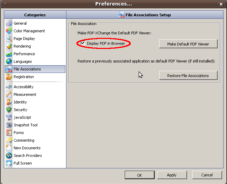Screen dimensions: 227x184
Task: Select Accessibility category label
Action: (24, 87)
